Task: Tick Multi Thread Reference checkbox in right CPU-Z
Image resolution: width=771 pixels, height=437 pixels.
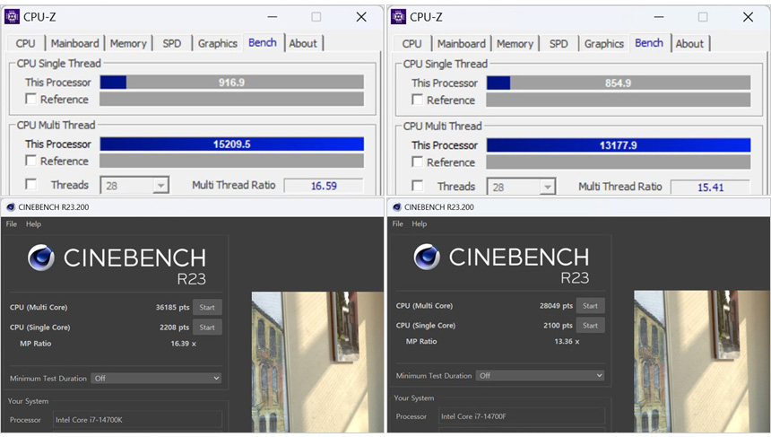Action: coord(418,162)
